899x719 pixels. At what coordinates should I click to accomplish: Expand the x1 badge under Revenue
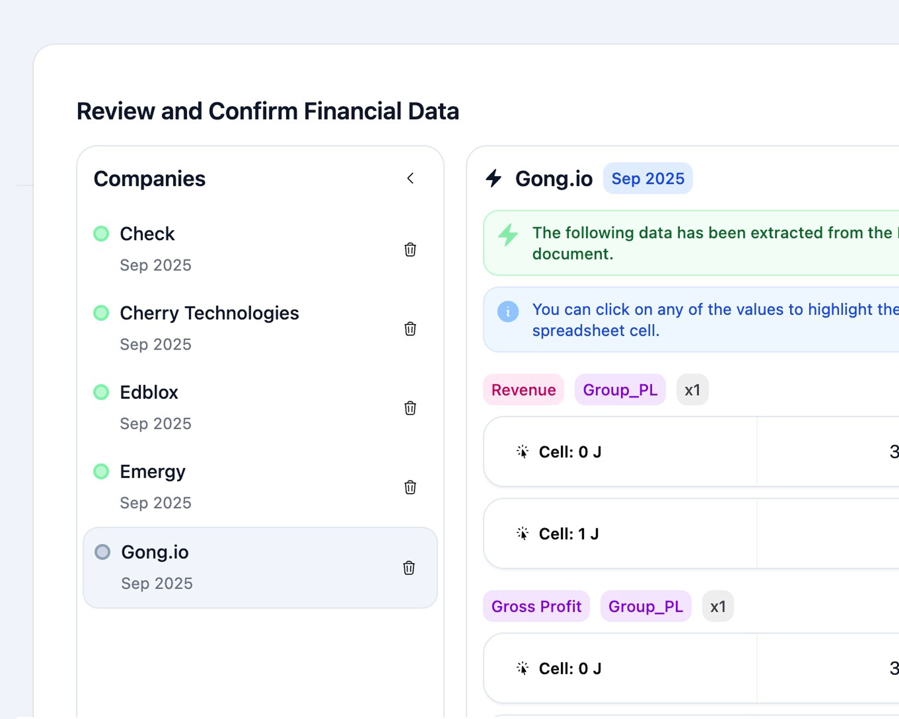click(x=692, y=390)
